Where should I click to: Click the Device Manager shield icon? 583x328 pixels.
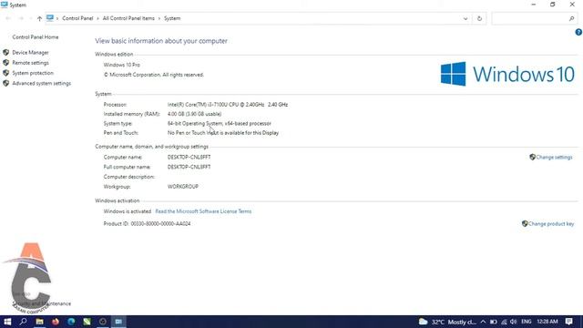click(x=6, y=53)
